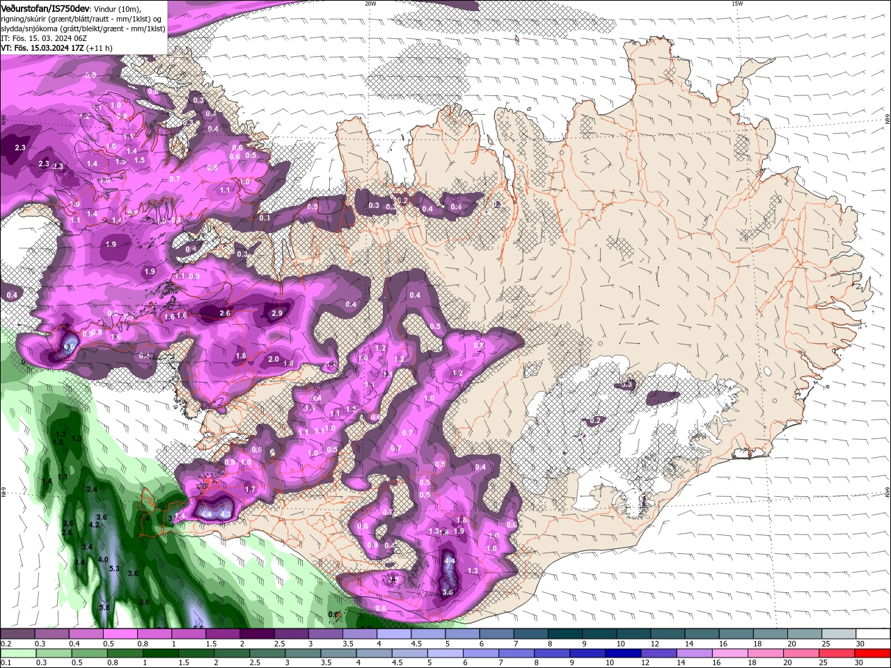Select snow legend swatch starting at 0.8
The height and width of the screenshot is (668, 891).
pos(154,635)
